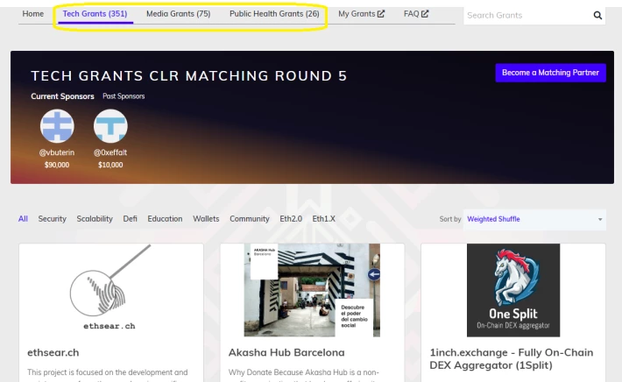Switch to Media Grants (75) tab
Screen dimensions: 622x382
[x=179, y=14]
